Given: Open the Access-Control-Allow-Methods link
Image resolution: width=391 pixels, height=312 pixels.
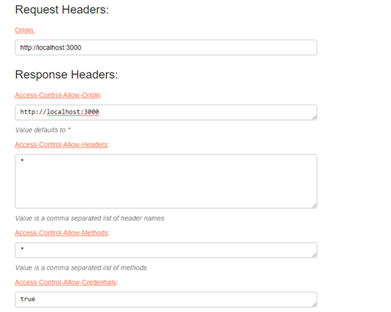Looking at the screenshot, I should 61,233.
